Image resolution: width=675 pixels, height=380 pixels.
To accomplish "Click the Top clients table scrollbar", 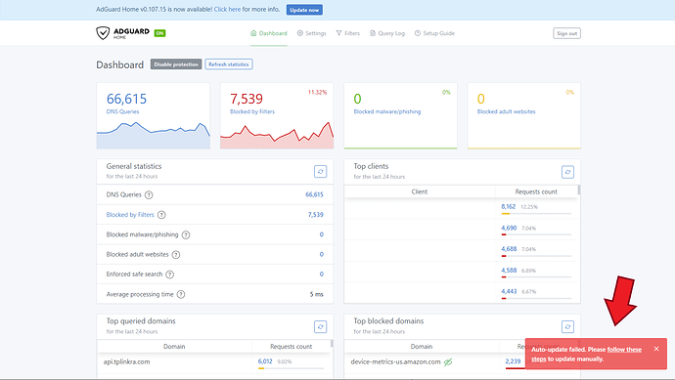I will pyautogui.click(x=579, y=190).
